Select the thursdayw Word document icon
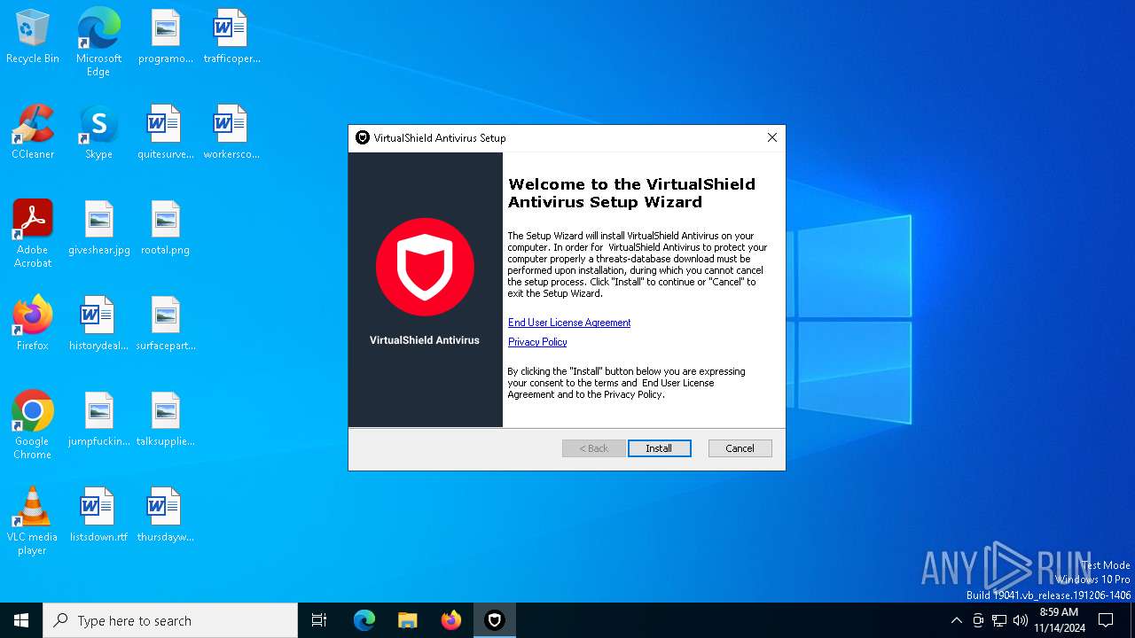The image size is (1135, 638). tap(165, 516)
